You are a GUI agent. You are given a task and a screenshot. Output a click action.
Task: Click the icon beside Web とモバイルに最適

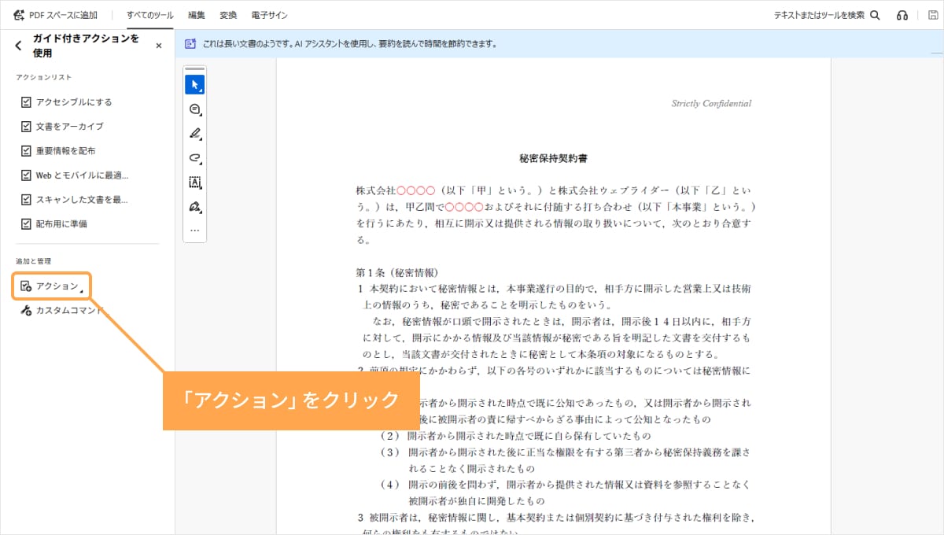pyautogui.click(x=26, y=175)
